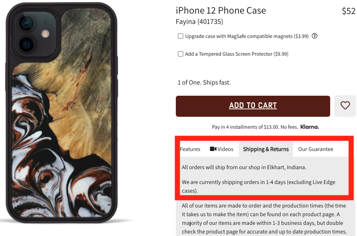The width and height of the screenshot is (357, 236).
Task: Click the 'Upgrade case with MagSafe' label text
Action: (247, 36)
